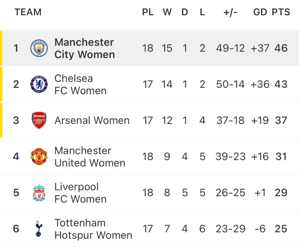This screenshot has height=247, width=299.
Task: Click the Tottenham Hotspur Women crest
Action: [39, 229]
